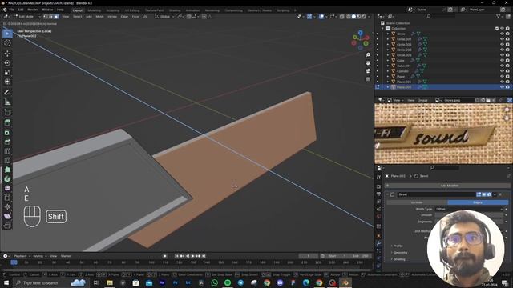This screenshot has width=513, height=288.
Task: Expand the Profile section of Bevel
Action: [392, 246]
